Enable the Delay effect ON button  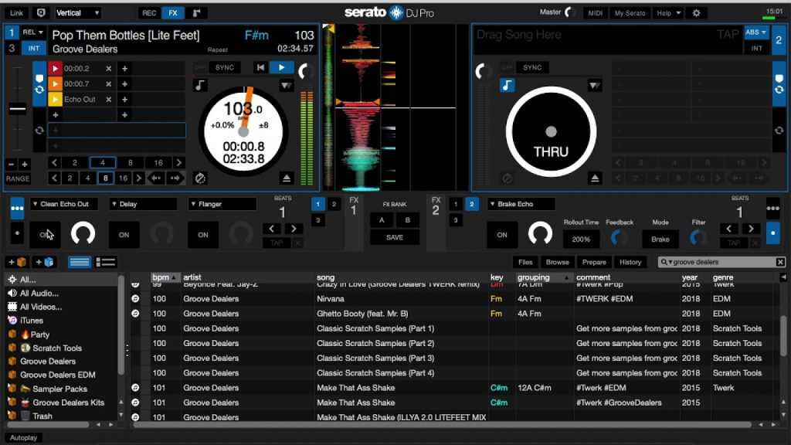click(124, 235)
